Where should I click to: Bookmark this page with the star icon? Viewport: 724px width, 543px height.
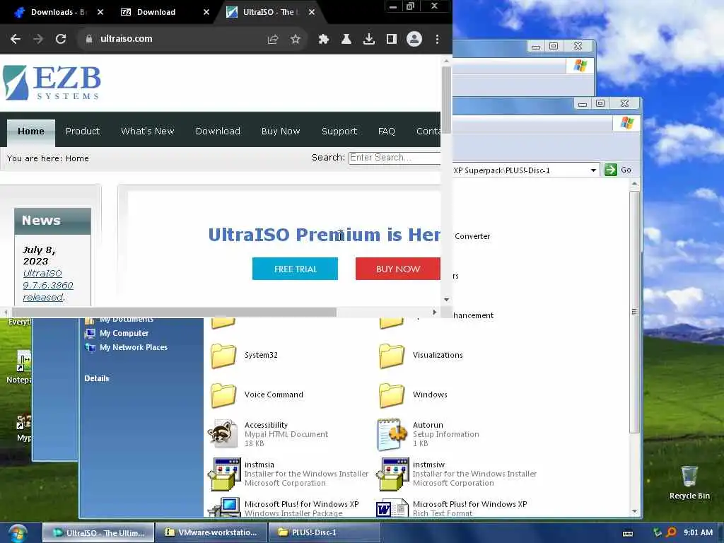point(296,40)
